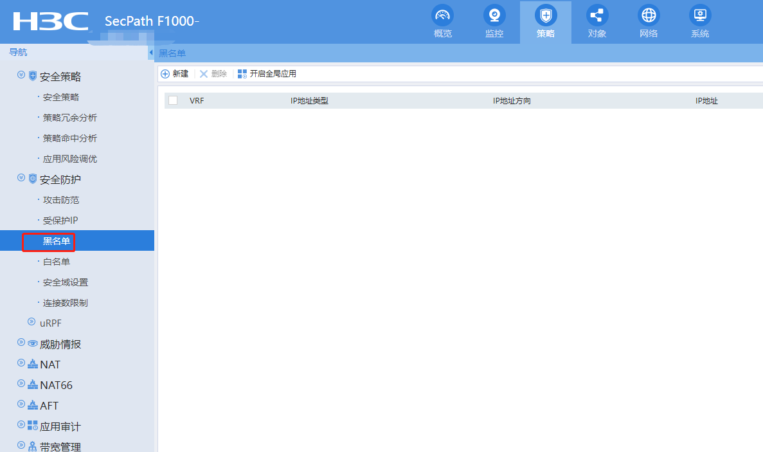Screen dimensions: 763x452
Task: Switch to the 监控 tab label
Action: (494, 33)
